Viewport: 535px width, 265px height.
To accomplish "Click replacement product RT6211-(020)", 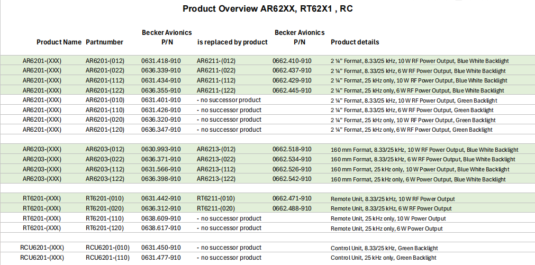I will pyautogui.click(x=216, y=208).
